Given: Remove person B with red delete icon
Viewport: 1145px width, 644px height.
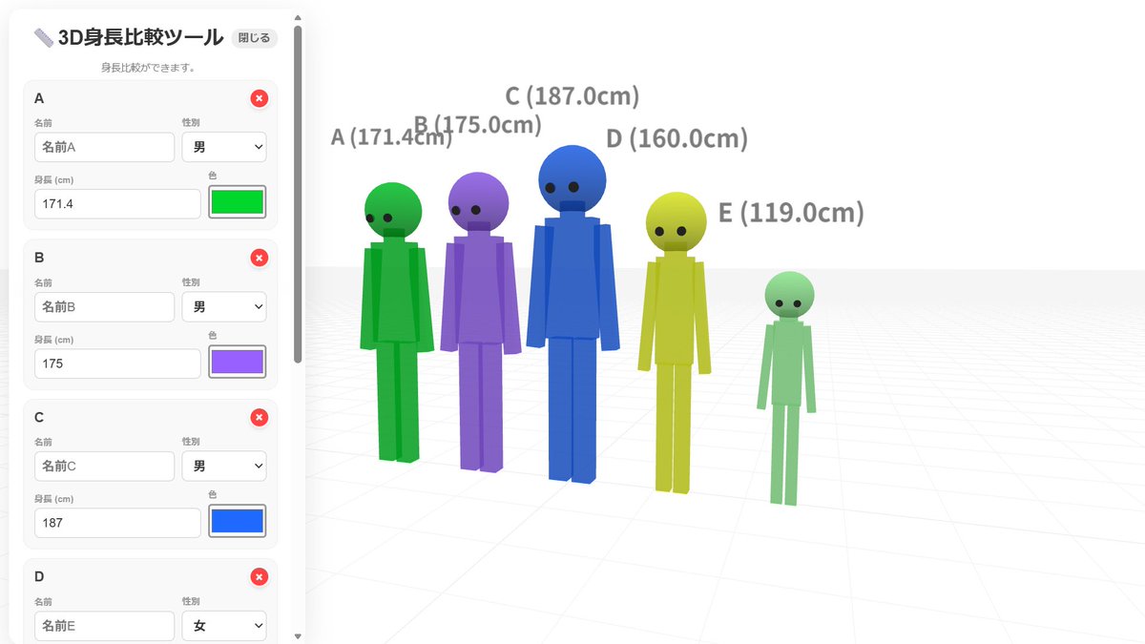Looking at the screenshot, I should click(x=260, y=258).
